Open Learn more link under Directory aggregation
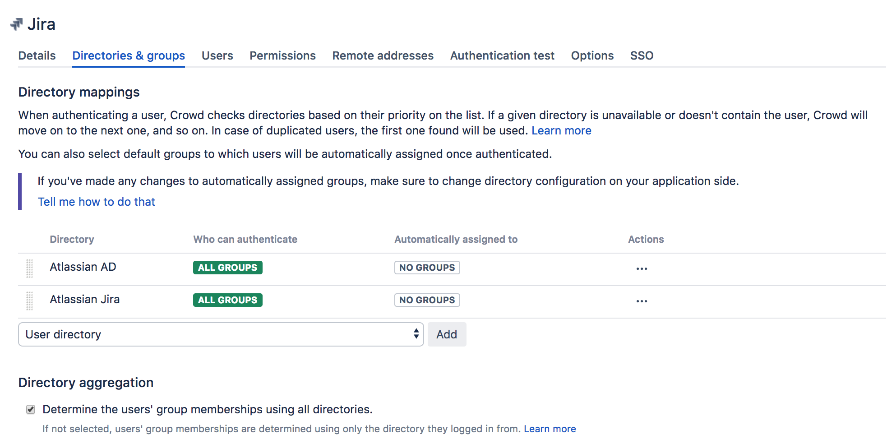 coord(550,429)
